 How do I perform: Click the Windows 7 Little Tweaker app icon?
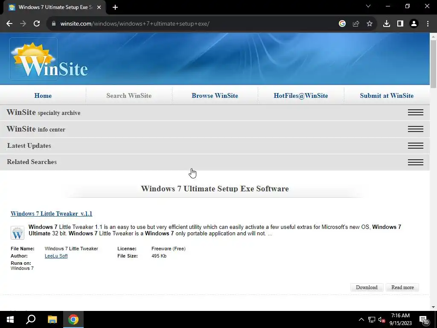pyautogui.click(x=17, y=233)
